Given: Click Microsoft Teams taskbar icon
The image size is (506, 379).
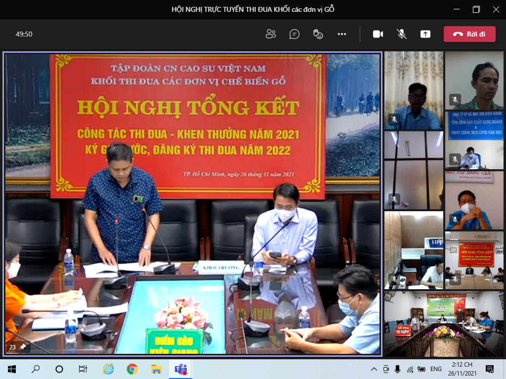Looking at the screenshot, I should 181,369.
